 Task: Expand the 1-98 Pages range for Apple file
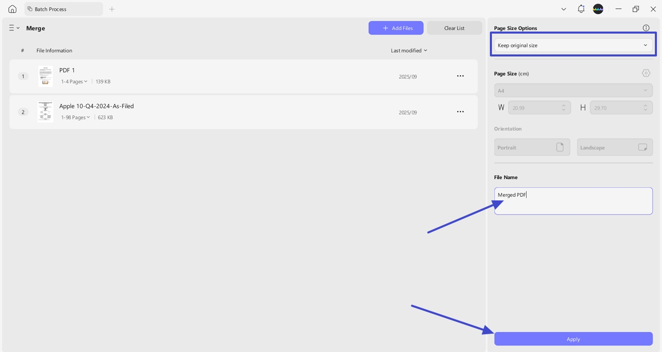click(75, 117)
